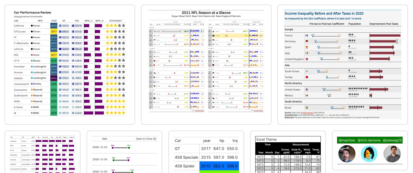Screen dimensions: 413x173
Task: Click the @juleswg23 avatar photo
Action: (x=392, y=154)
